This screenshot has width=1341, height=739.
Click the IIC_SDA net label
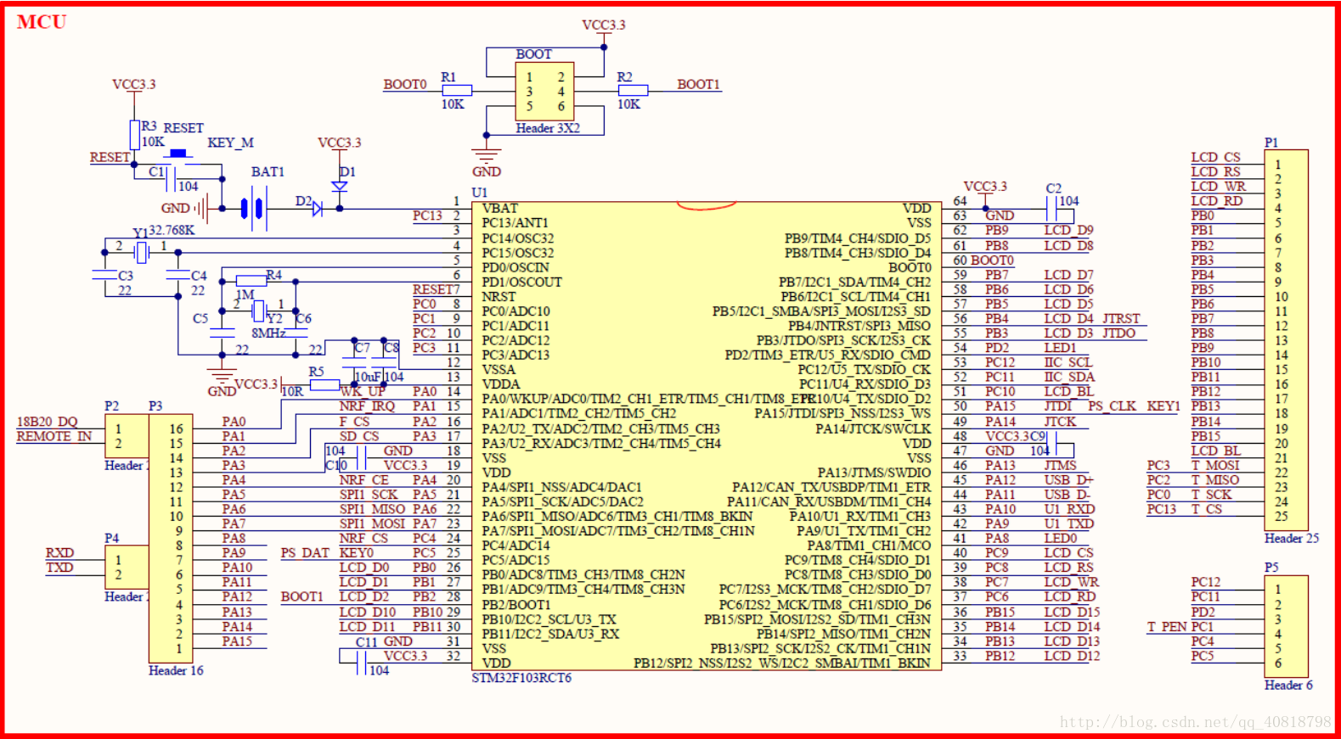1069,377
